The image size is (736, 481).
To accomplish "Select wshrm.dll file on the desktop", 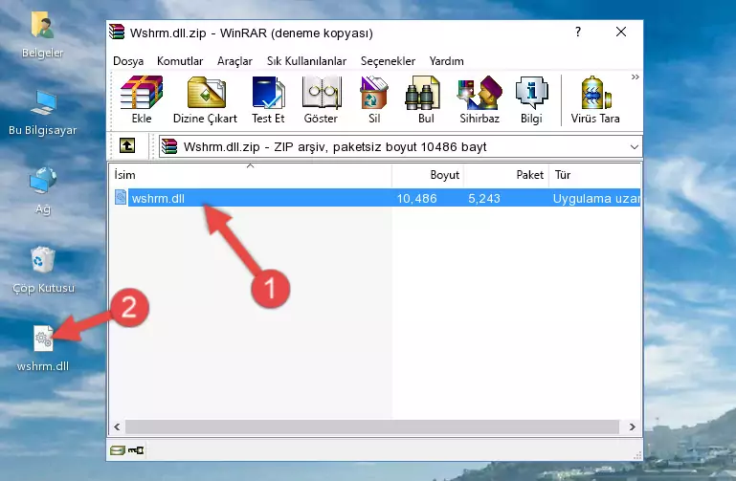I will (43, 348).
